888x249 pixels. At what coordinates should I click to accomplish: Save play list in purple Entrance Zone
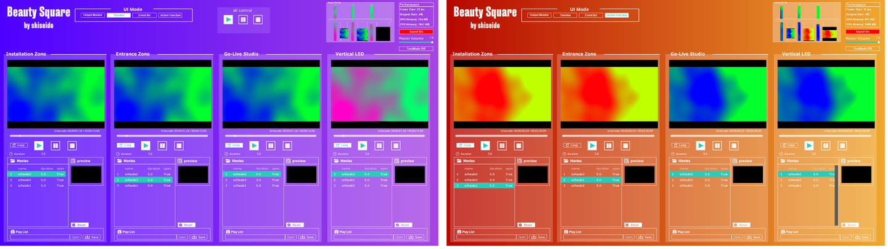[197, 237]
